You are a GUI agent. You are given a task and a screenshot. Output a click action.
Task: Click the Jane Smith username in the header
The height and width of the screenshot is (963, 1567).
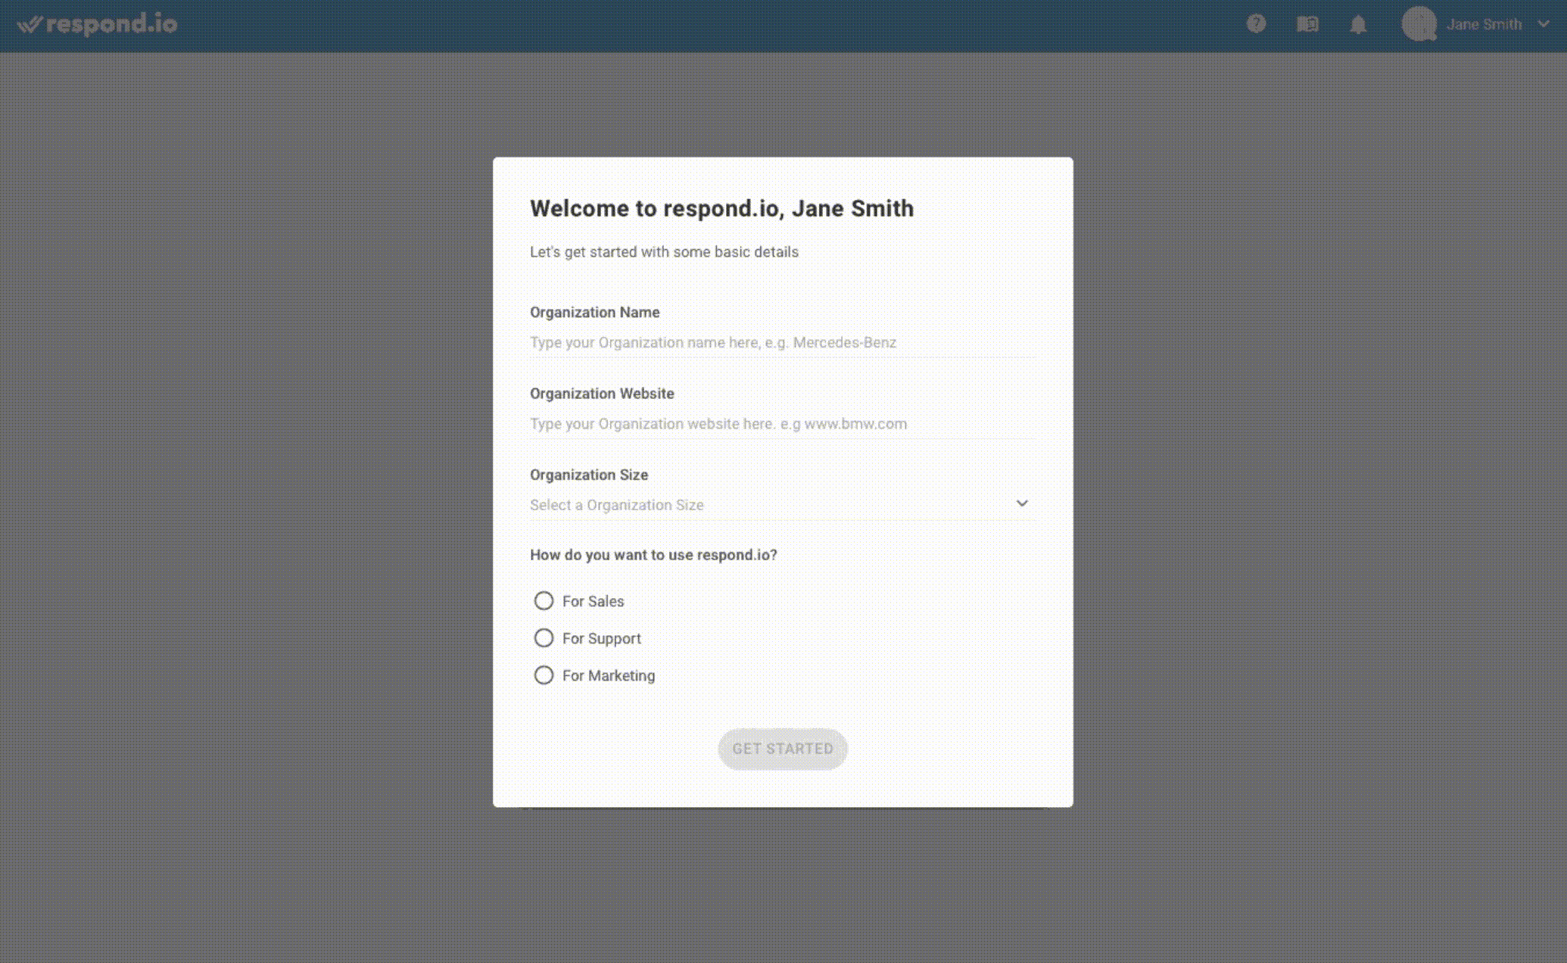[x=1484, y=24]
